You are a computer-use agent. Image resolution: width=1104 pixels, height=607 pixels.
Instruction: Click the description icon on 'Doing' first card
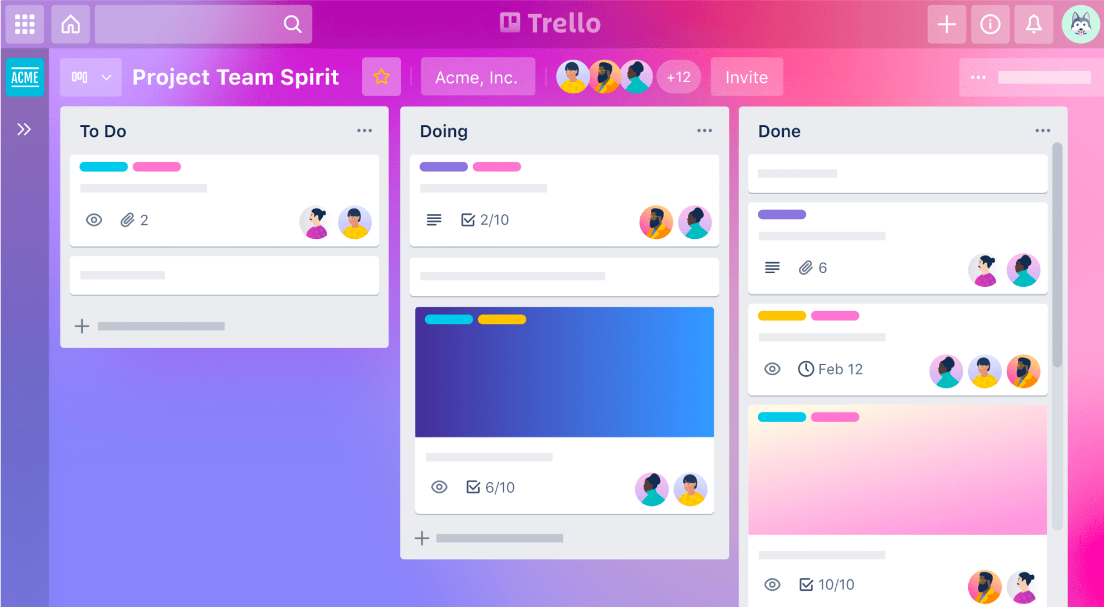pyautogui.click(x=433, y=219)
